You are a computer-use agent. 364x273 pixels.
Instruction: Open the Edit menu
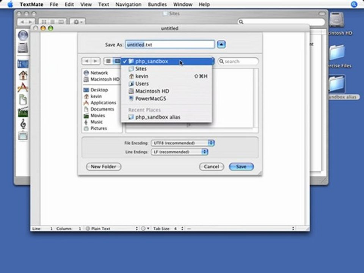pyautogui.click(x=69, y=5)
